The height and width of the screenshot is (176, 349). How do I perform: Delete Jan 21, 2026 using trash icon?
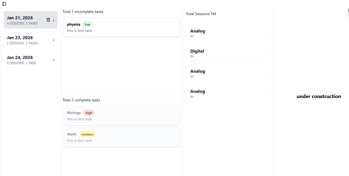click(x=48, y=20)
